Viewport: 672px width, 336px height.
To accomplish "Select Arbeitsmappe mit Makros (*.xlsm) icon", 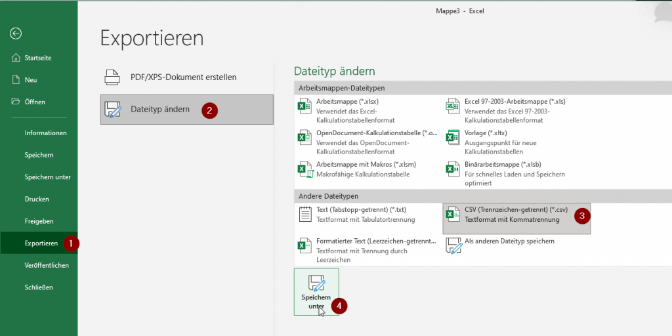I will 305,169.
